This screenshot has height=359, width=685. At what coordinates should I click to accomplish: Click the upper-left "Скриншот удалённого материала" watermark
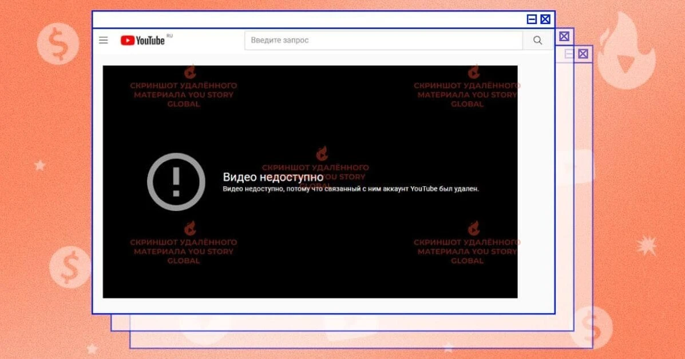183,94
